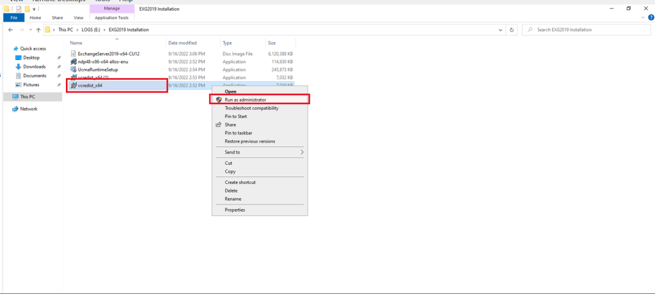The width and height of the screenshot is (655, 294).
Task: Open the address bar history dropdown
Action: point(501,30)
